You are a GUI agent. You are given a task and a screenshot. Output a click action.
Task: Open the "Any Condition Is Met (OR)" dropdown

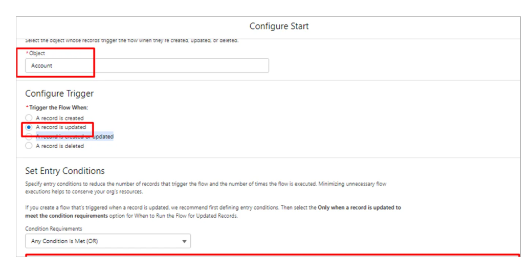pyautogui.click(x=107, y=241)
